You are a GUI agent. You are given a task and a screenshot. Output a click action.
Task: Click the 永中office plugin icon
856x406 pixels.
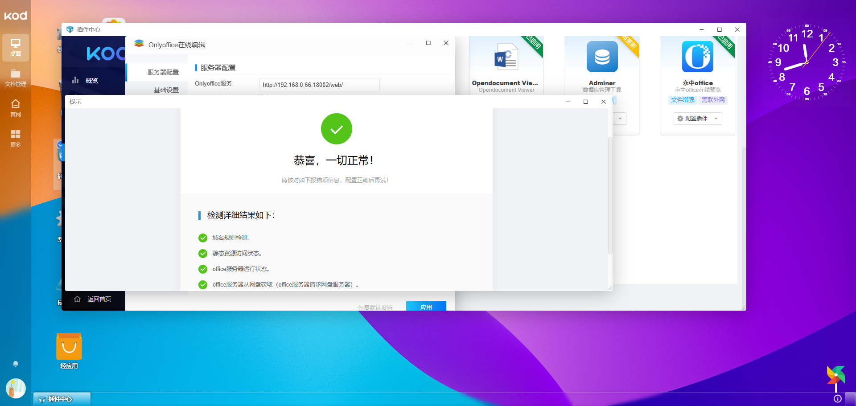pyautogui.click(x=698, y=57)
